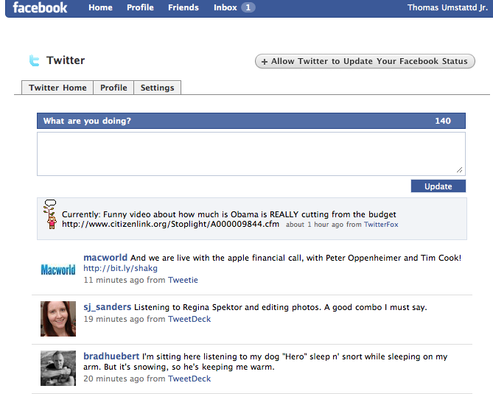The image size is (493, 394).
Task: Switch to the Twitter Home tab
Action: 57,88
